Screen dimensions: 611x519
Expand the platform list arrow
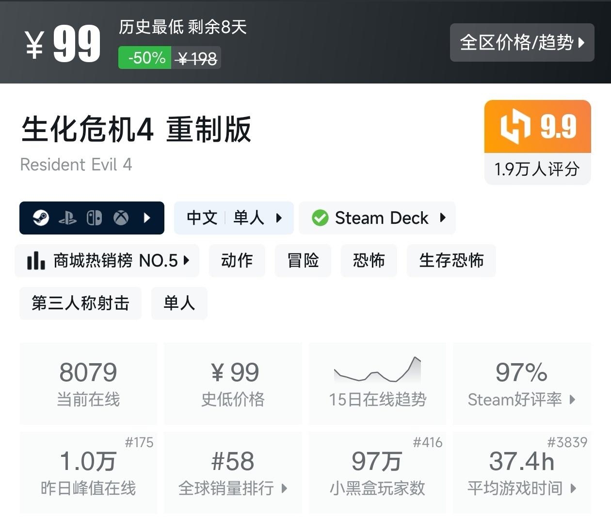click(x=147, y=218)
